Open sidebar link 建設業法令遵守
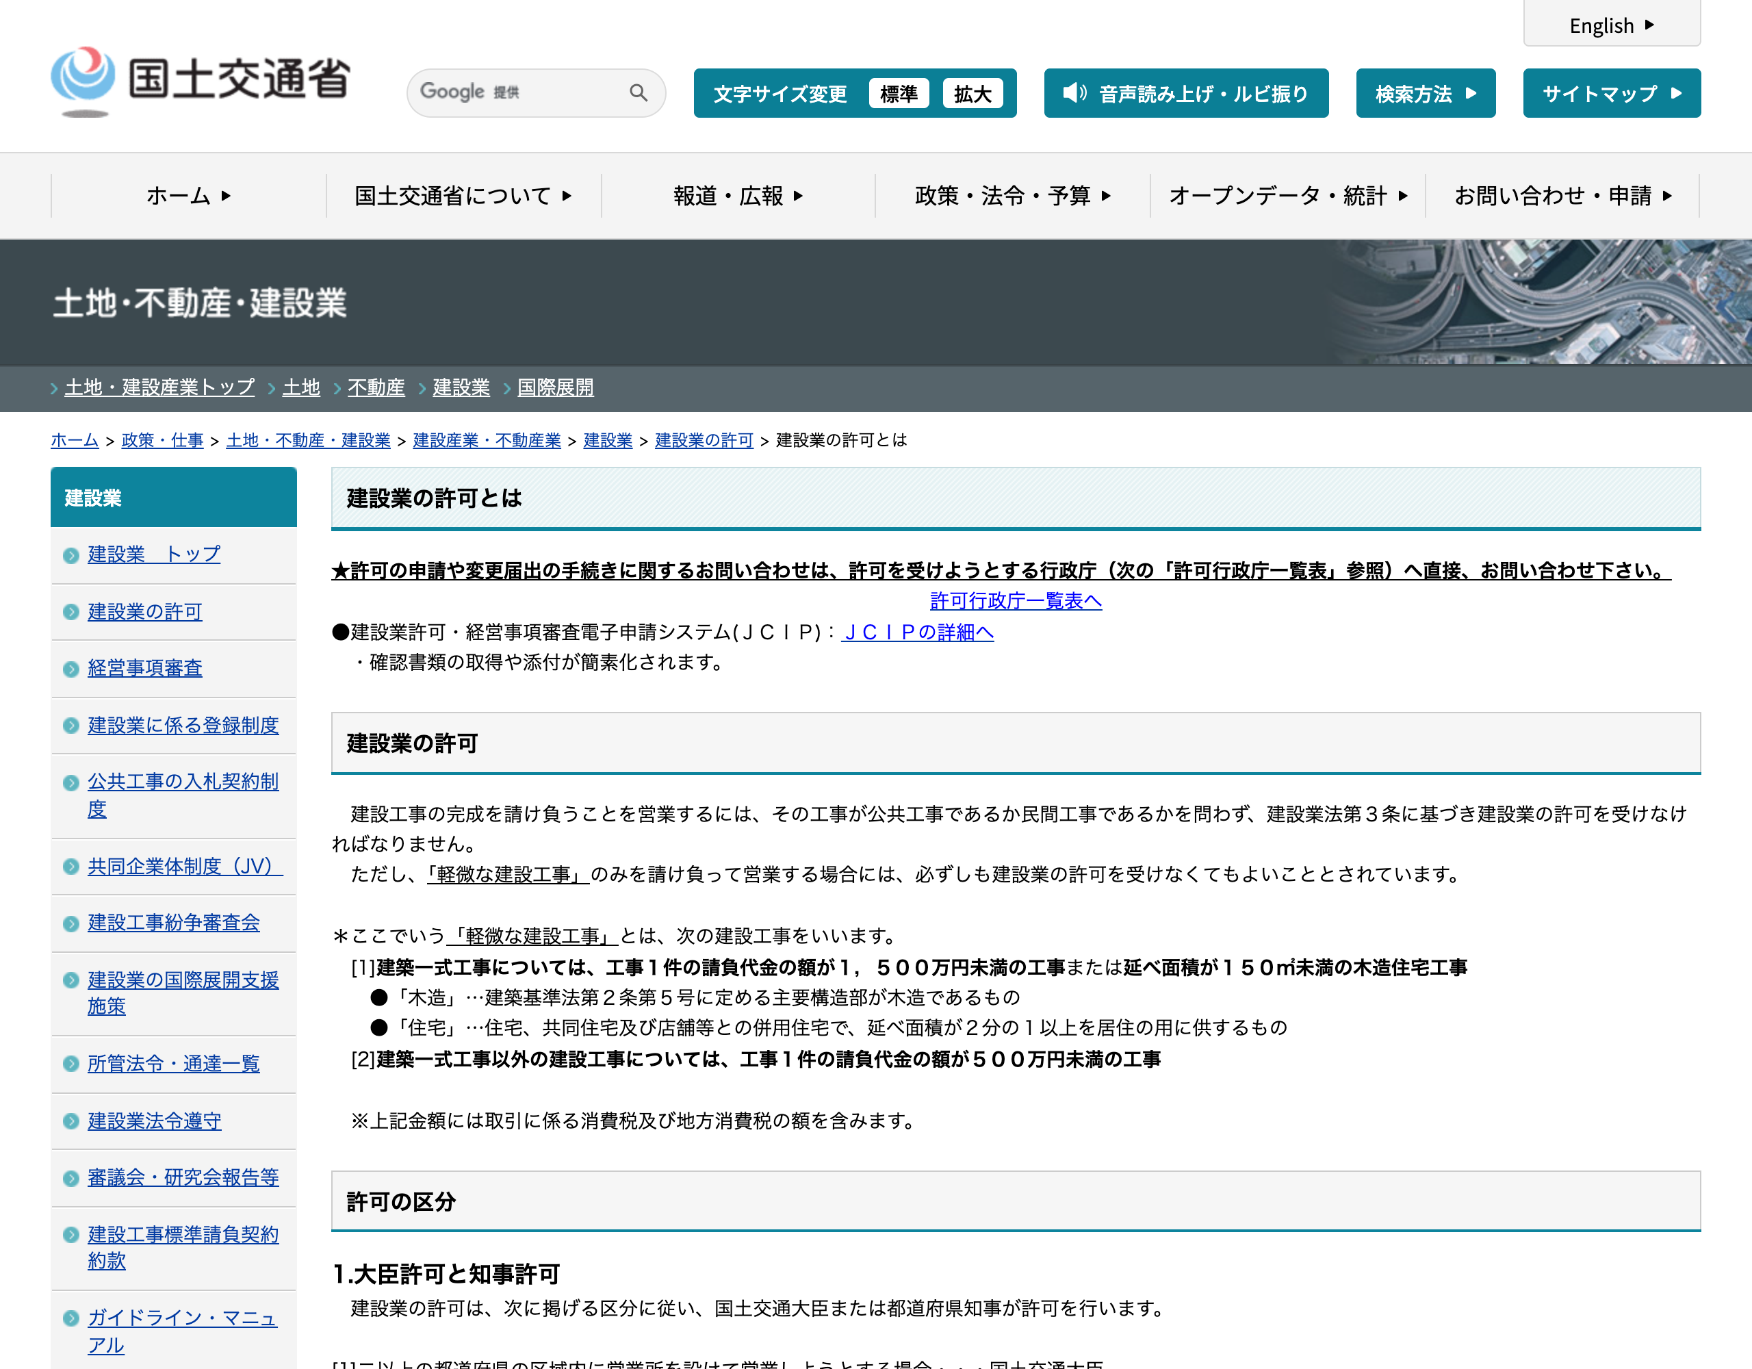Screen dimensions: 1752x1369 [155, 1121]
